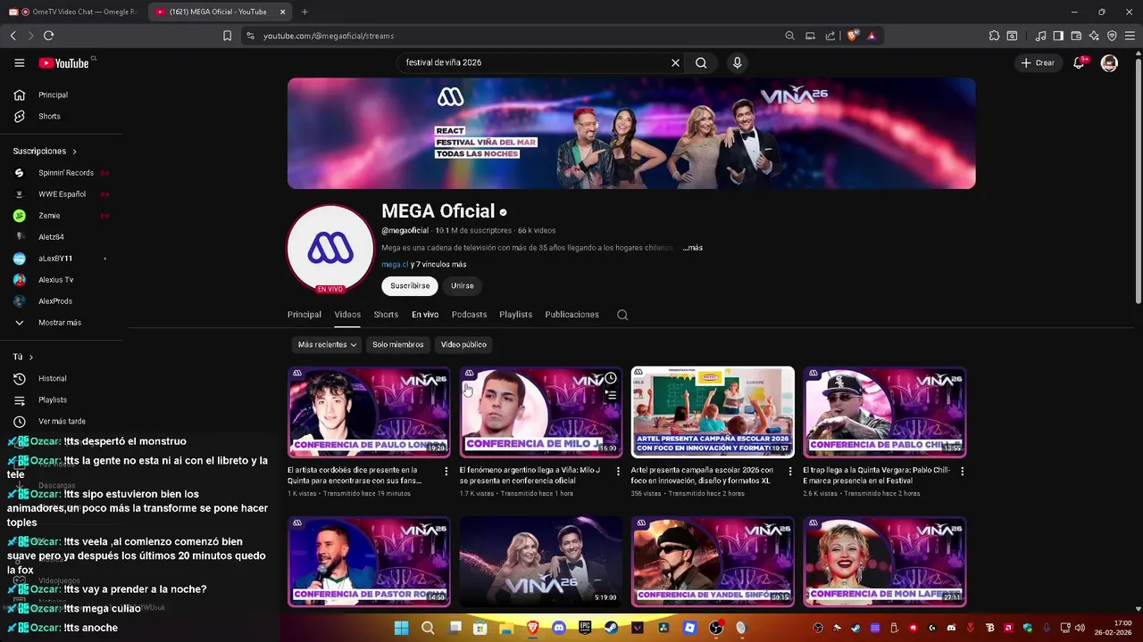This screenshot has height=642, width=1143.
Task: Switch to the OmeTV Video Chat tab
Action: tap(72, 12)
